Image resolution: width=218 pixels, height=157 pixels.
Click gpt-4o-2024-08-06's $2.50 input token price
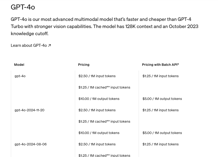pyautogui.click(x=97, y=144)
